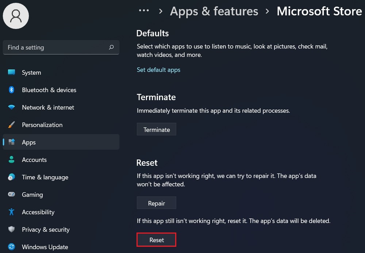Click the System monitor icon
The width and height of the screenshot is (365, 253).
11,72
